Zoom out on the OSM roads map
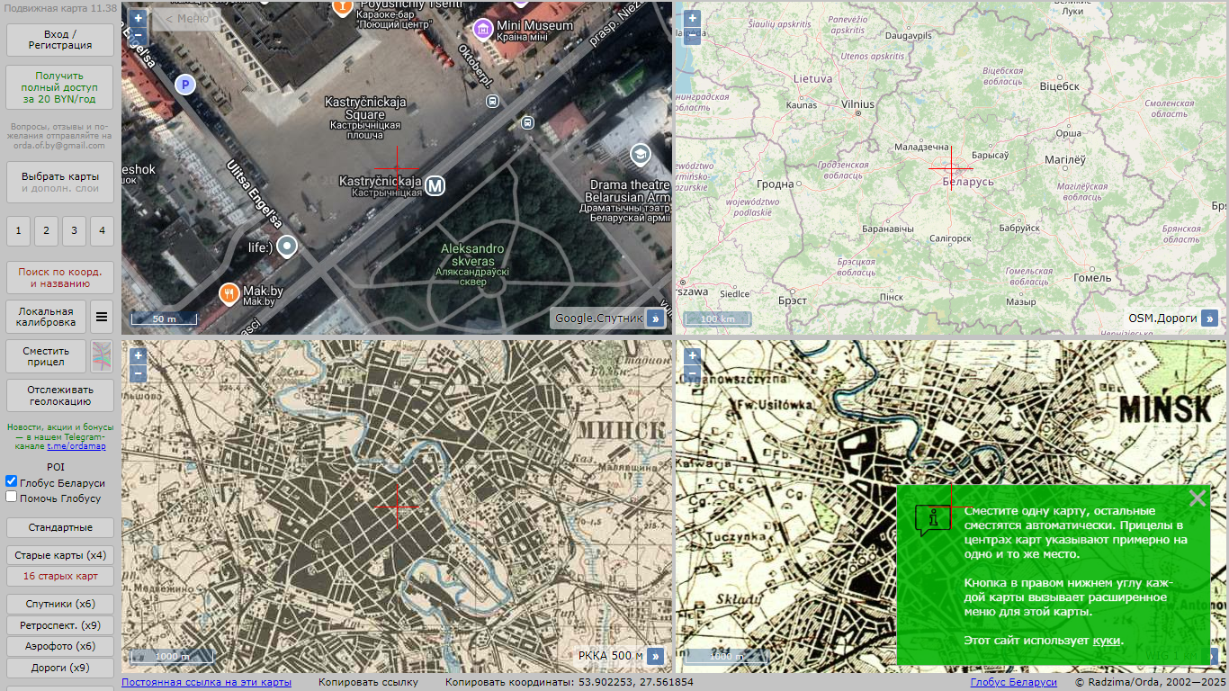 [x=692, y=36]
